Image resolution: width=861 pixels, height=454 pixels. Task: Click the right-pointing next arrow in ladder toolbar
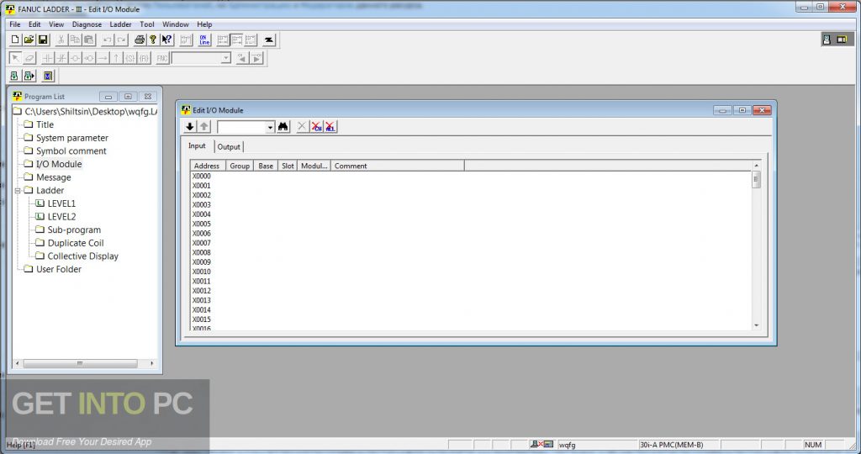(x=256, y=58)
